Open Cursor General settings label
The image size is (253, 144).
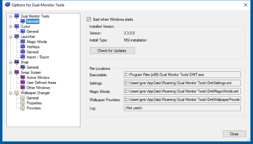(33, 32)
